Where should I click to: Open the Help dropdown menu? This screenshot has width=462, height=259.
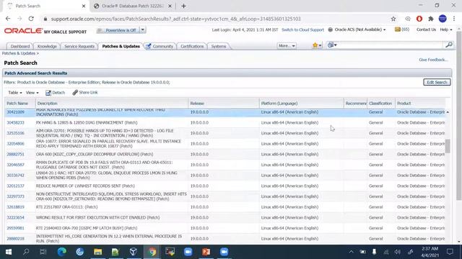click(x=446, y=29)
